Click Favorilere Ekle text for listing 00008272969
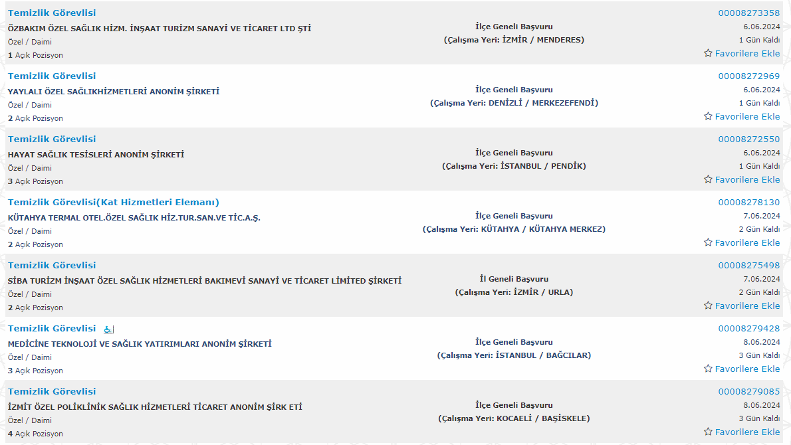The image size is (791, 445). (747, 116)
